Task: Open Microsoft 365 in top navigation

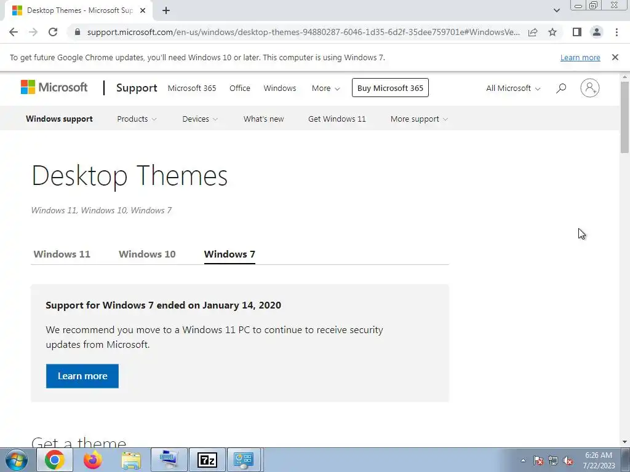Action: pos(192,88)
